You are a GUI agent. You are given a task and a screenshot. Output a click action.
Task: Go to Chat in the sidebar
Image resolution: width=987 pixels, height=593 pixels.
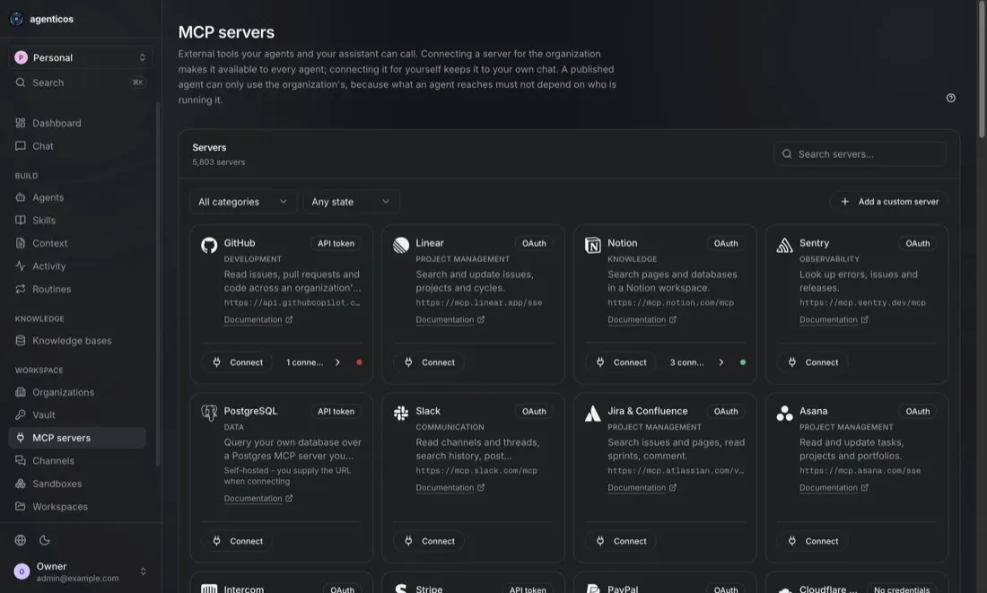pyautogui.click(x=77, y=146)
